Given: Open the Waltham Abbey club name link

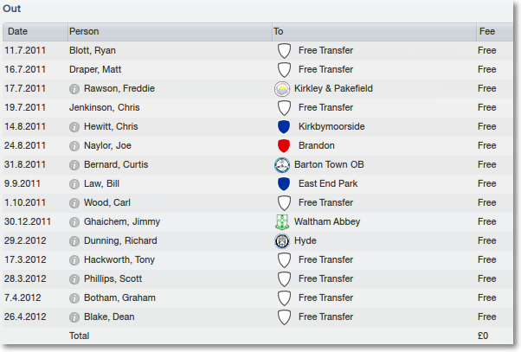Looking at the screenshot, I should tap(327, 221).
